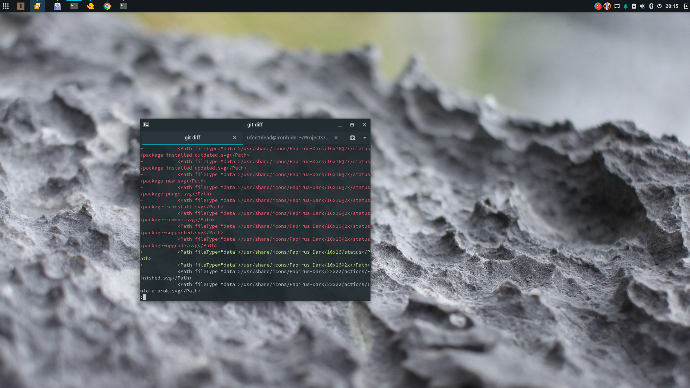Screen dimensions: 690x388
Task: Open the display screen tray indicator
Action: click(617, 6)
